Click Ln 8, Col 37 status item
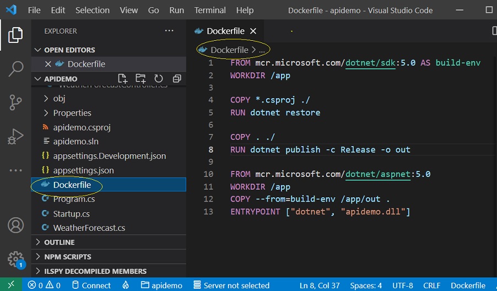497x291 pixels. tap(320, 285)
